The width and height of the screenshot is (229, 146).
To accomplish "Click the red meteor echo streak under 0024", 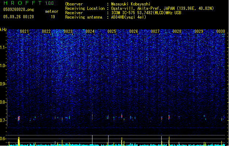I will (92, 116).
